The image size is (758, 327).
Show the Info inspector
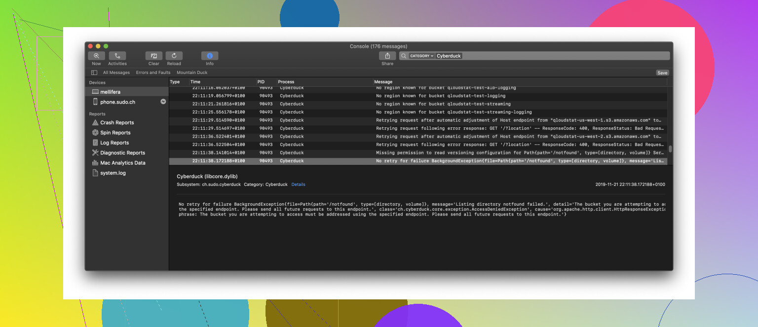click(210, 56)
